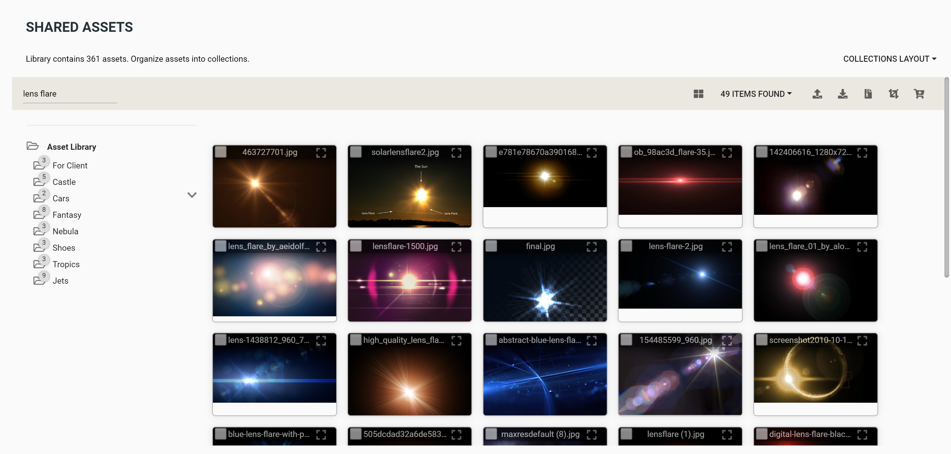Screen dimensions: 951x454
Task: Open fullscreen view of blue-lens-flare-with-p image
Action: [x=321, y=435]
